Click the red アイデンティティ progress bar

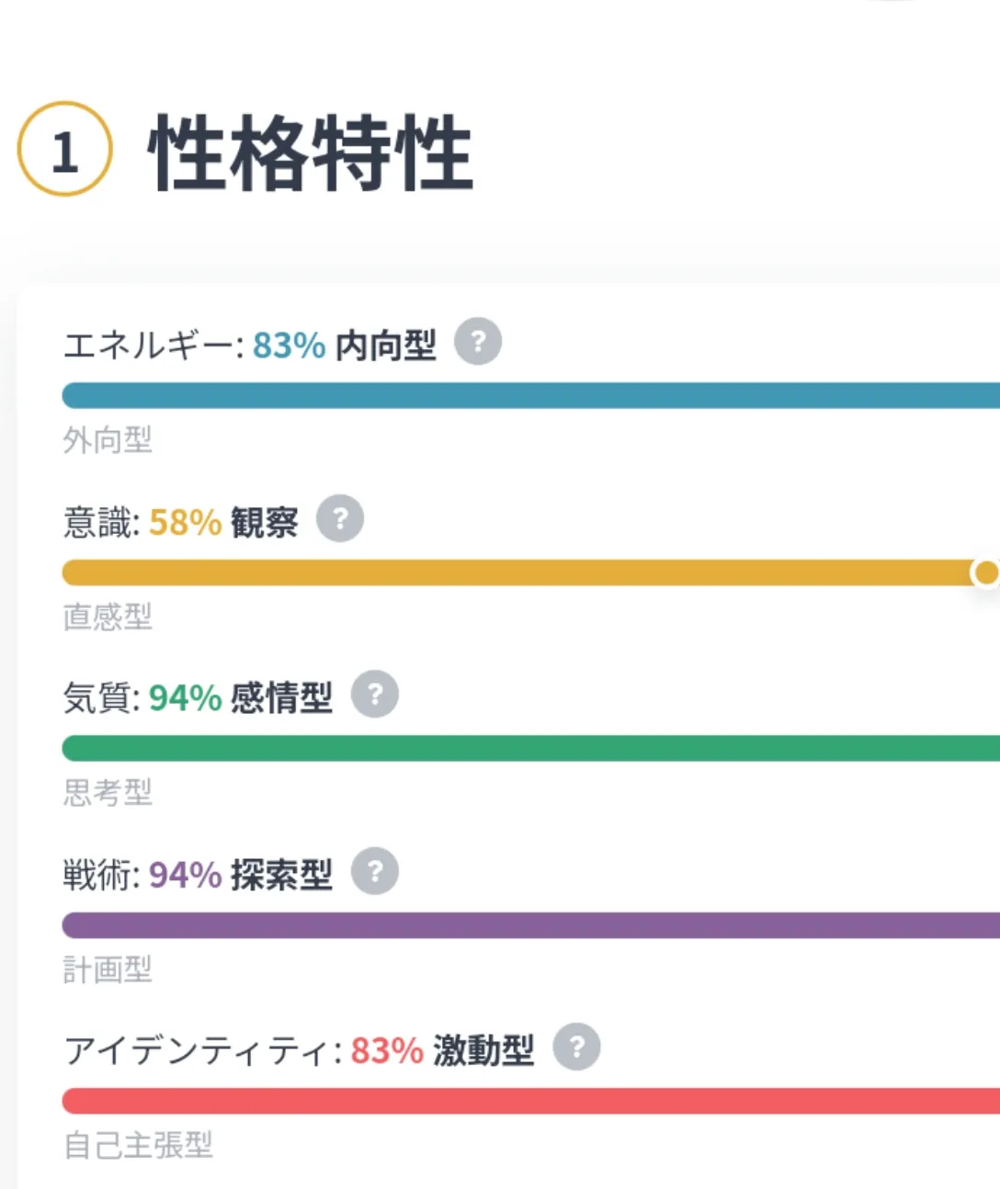530,1101
